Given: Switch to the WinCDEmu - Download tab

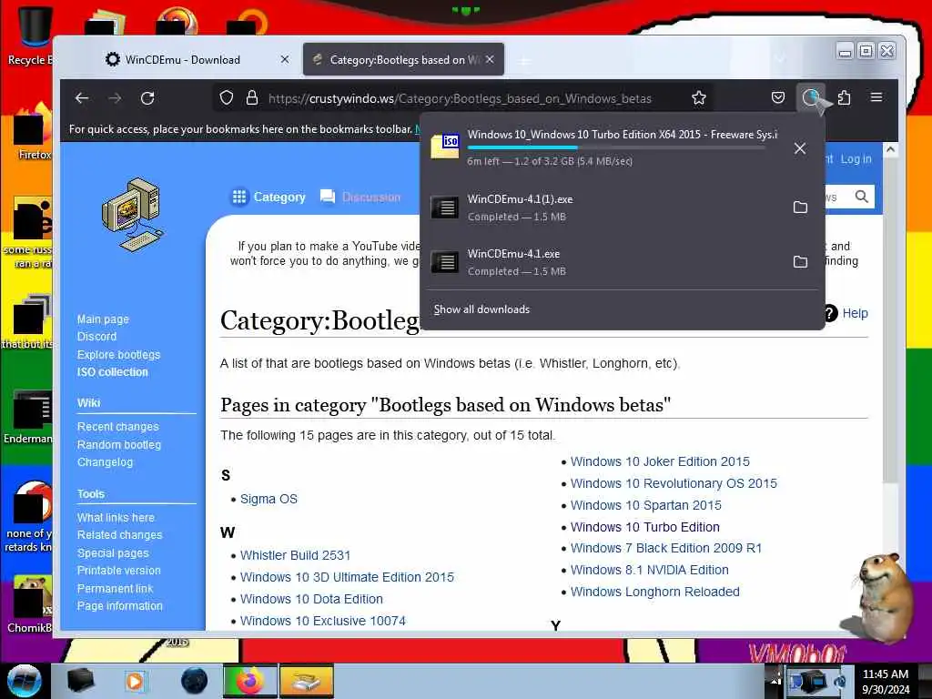Looking at the screenshot, I should (x=182, y=59).
